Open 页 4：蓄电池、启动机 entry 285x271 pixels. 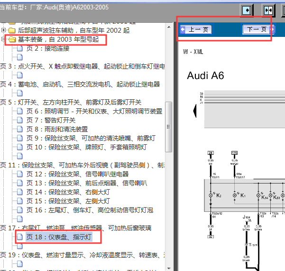80,84
